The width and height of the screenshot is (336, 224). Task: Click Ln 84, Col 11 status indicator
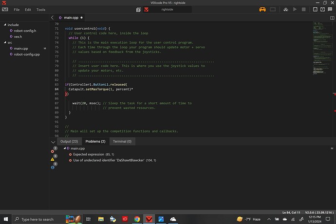(291, 212)
